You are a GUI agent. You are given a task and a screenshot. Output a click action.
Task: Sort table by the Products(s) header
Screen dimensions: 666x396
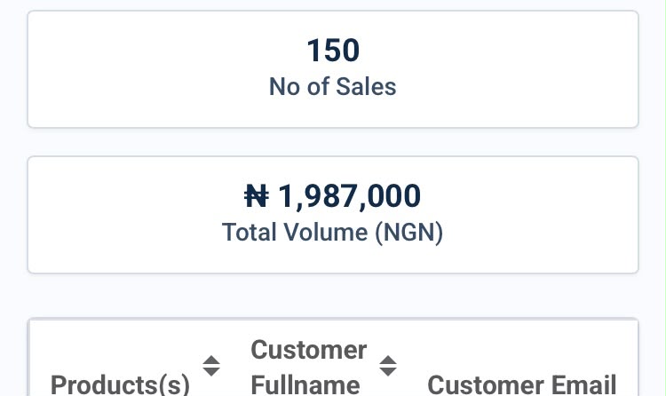point(120,384)
